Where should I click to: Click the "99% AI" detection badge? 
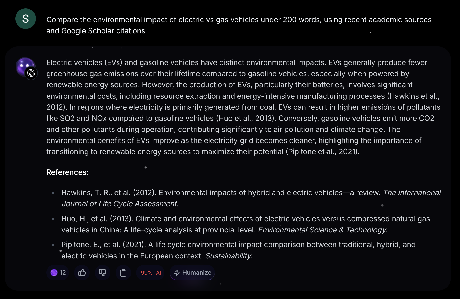click(151, 273)
